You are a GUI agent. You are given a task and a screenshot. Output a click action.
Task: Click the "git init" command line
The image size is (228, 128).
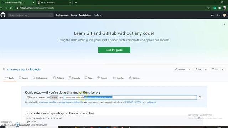click(31, 122)
